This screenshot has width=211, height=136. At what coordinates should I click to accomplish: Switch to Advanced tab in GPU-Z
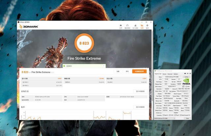coord(170,74)
